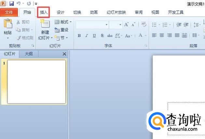
Task: Align text left
Action: pos(154,35)
